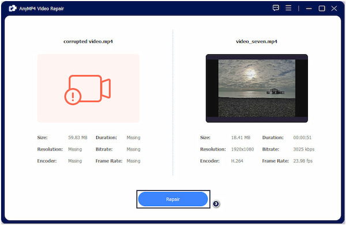This screenshot has width=346, height=225.
Task: Maximize the application window
Action: [x=322, y=9]
